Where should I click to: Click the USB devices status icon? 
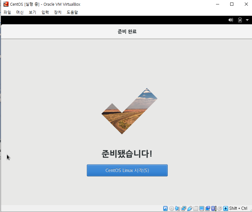(190, 208)
